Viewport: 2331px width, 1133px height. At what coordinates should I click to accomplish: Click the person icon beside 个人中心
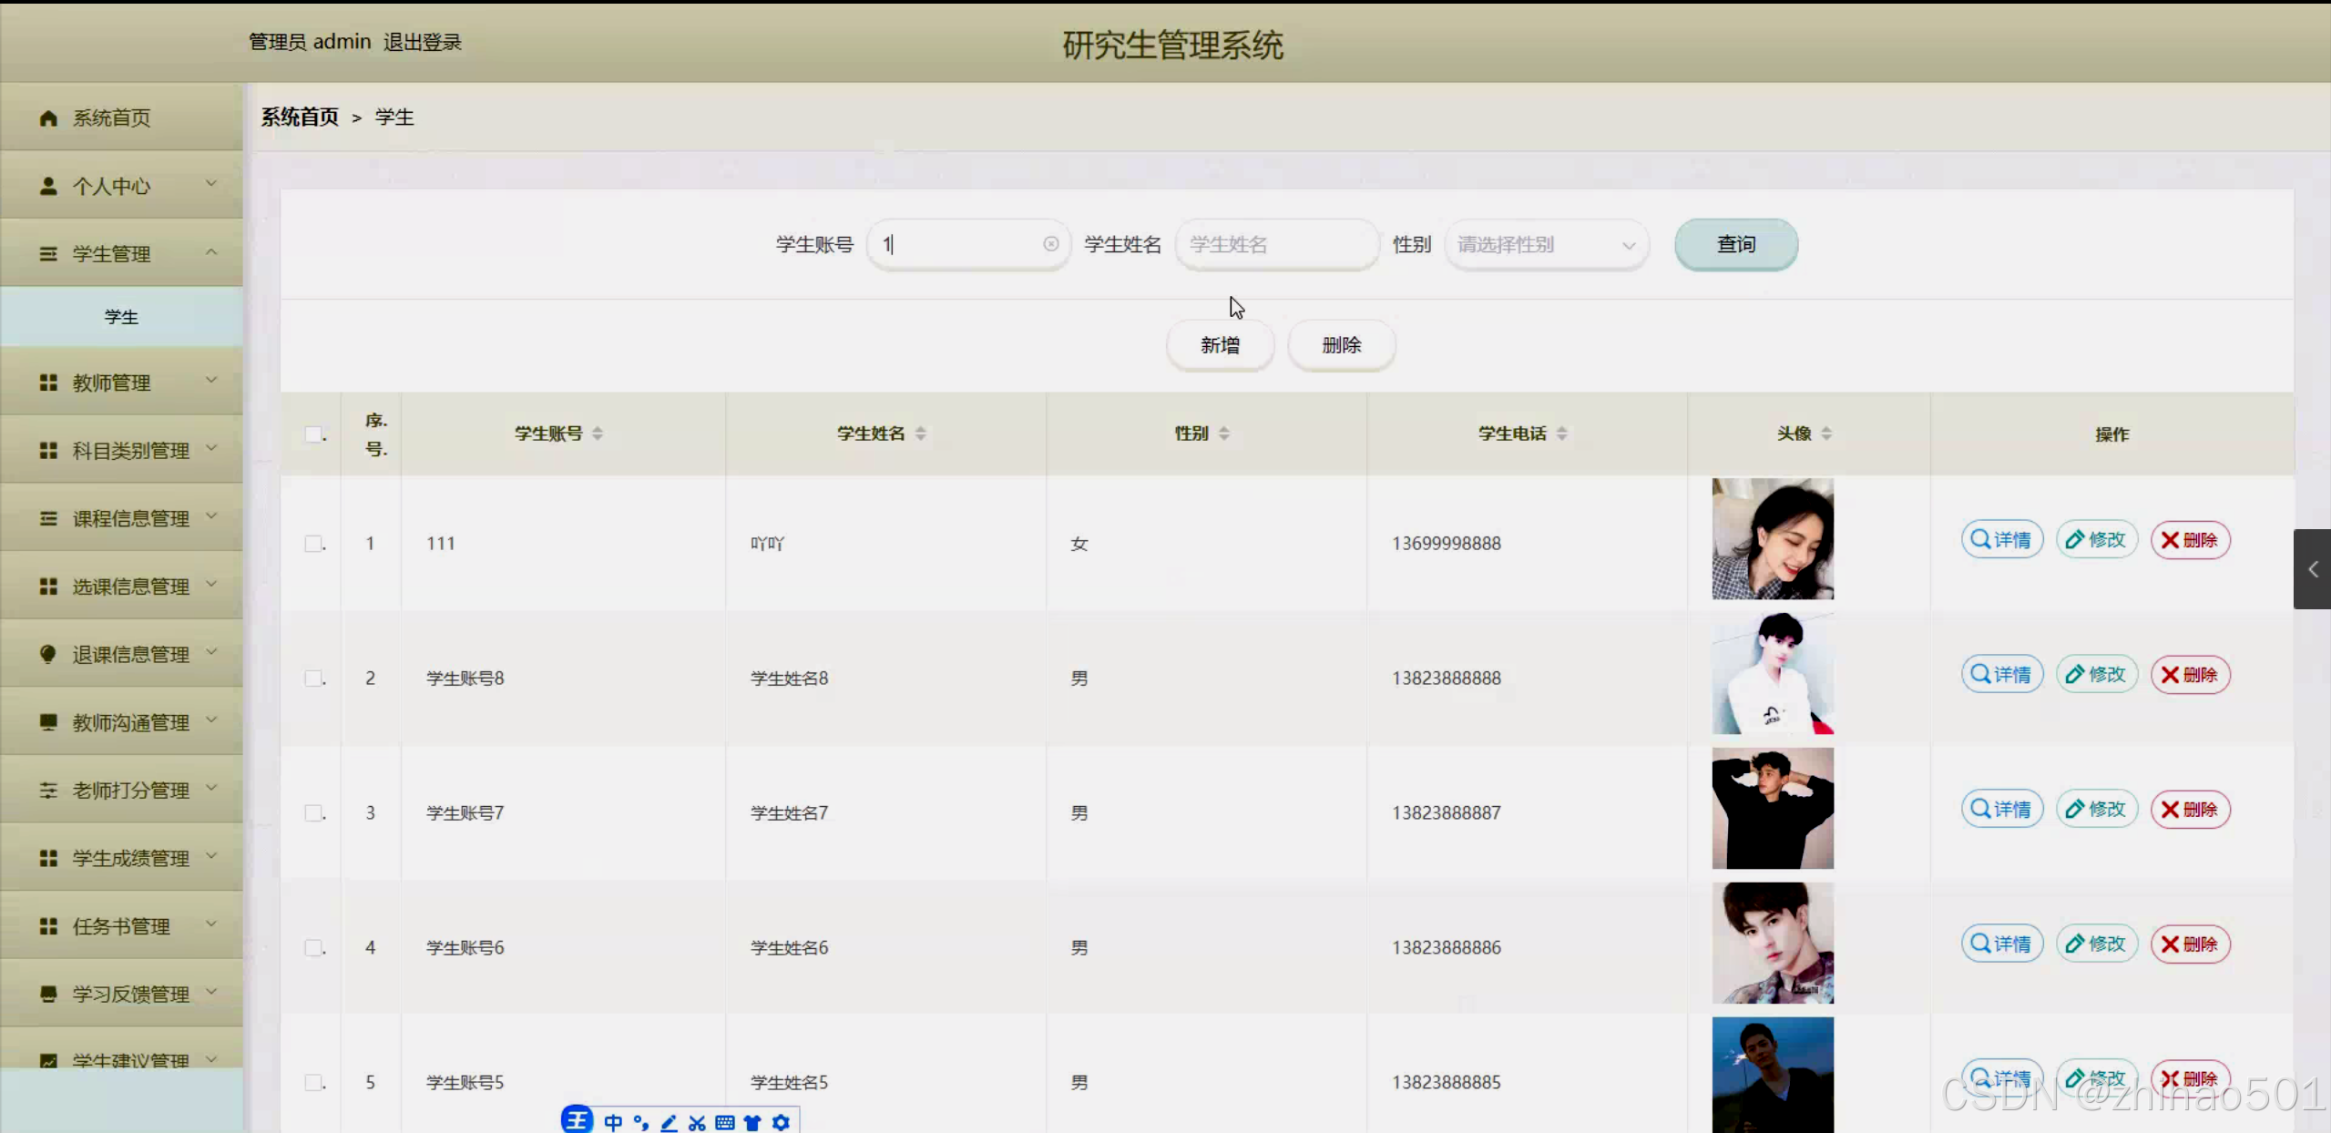click(x=48, y=186)
